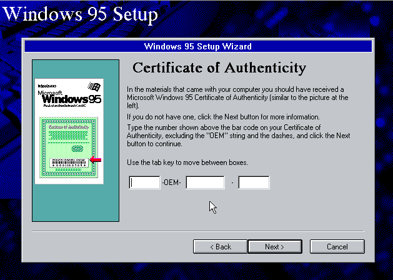Click the last product number box
This screenshot has width=393, height=280.
pos(254,182)
